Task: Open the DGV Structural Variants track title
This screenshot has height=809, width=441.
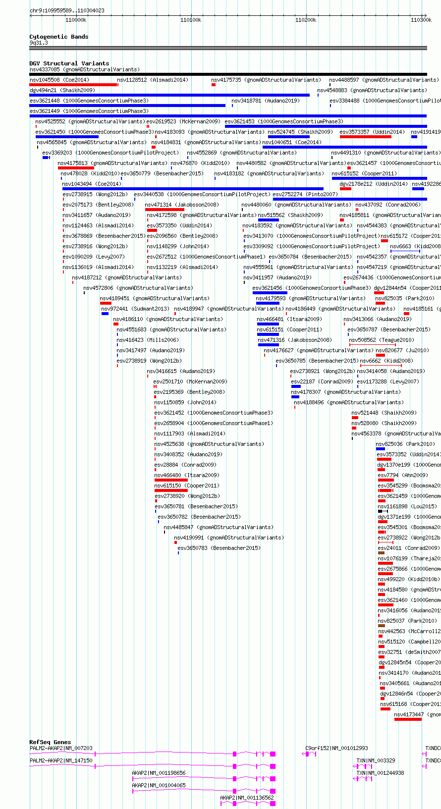Action: pyautogui.click(x=69, y=63)
